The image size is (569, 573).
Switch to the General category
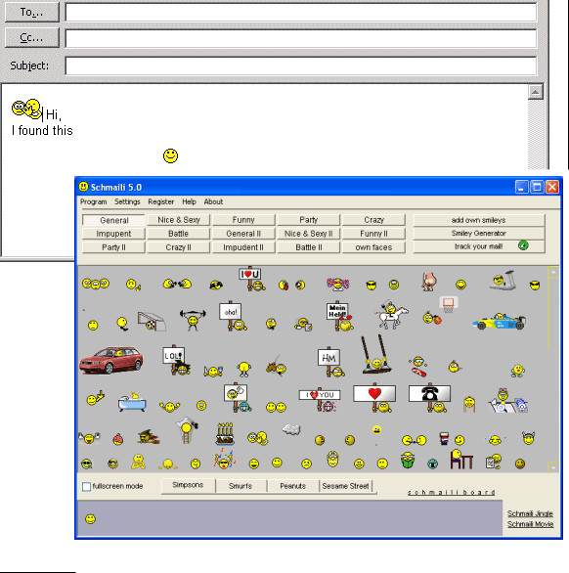click(x=114, y=220)
